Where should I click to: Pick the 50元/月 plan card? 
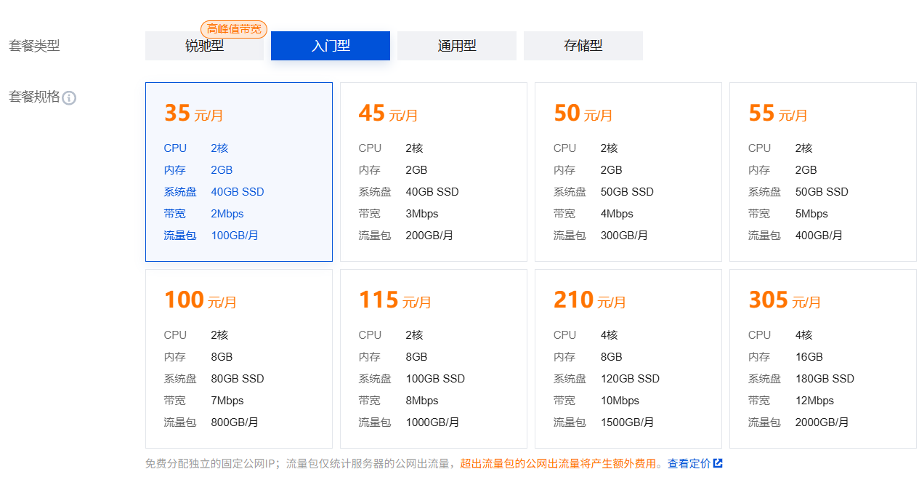click(x=628, y=172)
